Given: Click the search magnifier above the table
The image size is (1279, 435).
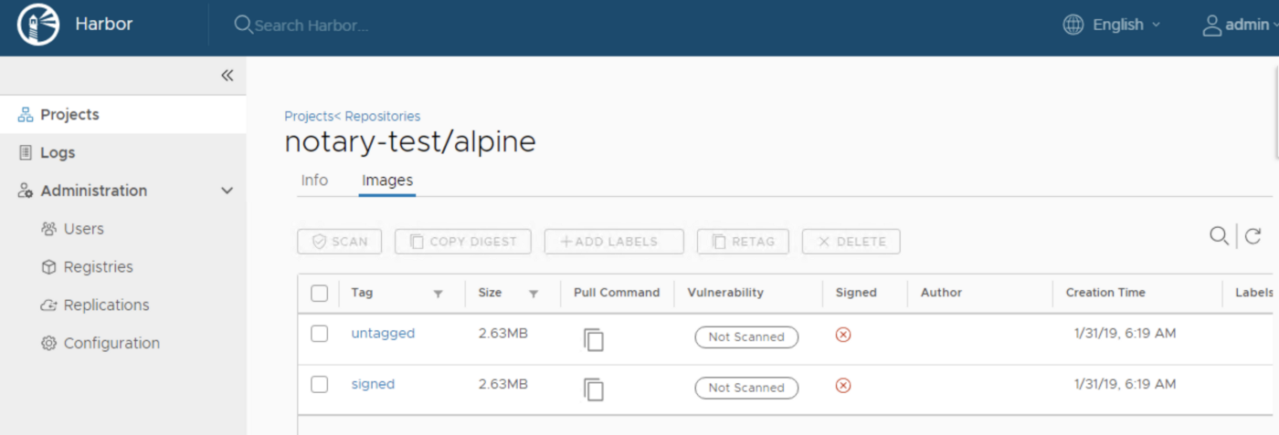Looking at the screenshot, I should point(1219,236).
